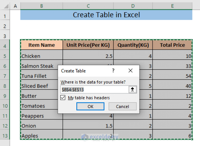Viewport: 200px width, 146px height.
Task: Click the 'Total Price' header cell
Action: click(172, 45)
